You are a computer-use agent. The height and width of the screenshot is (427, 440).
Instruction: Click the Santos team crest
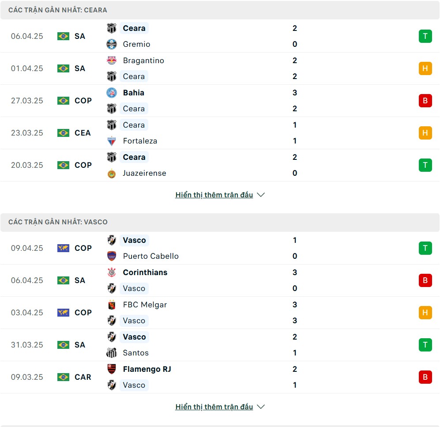112,353
